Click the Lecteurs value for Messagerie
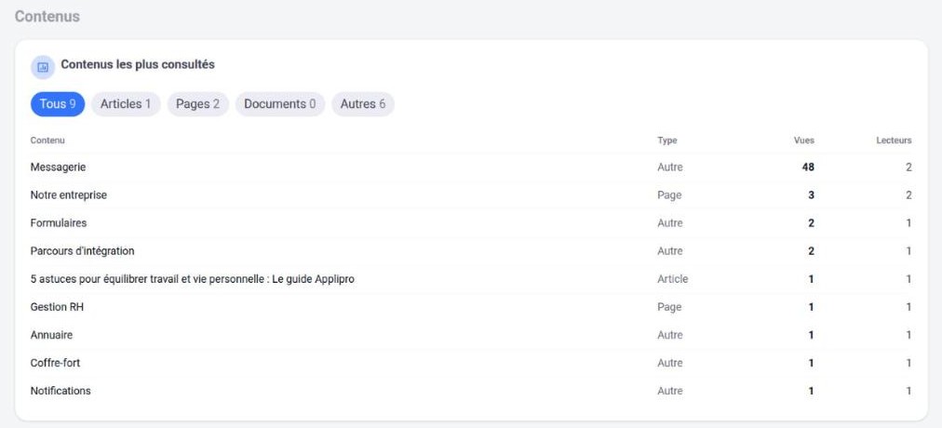The image size is (942, 428). [909, 167]
